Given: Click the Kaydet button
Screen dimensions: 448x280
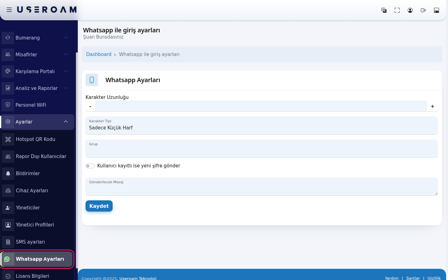Looking at the screenshot, I should 99,206.
